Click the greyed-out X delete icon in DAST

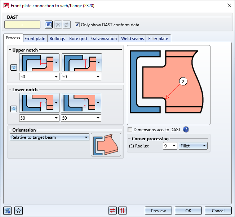pyautogui.click(x=58, y=25)
